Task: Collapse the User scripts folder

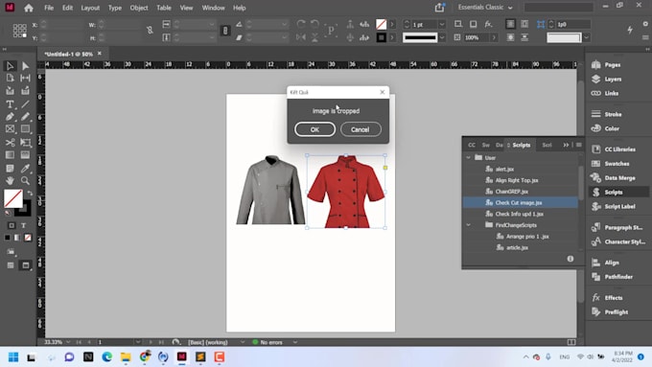Action: click(x=469, y=157)
